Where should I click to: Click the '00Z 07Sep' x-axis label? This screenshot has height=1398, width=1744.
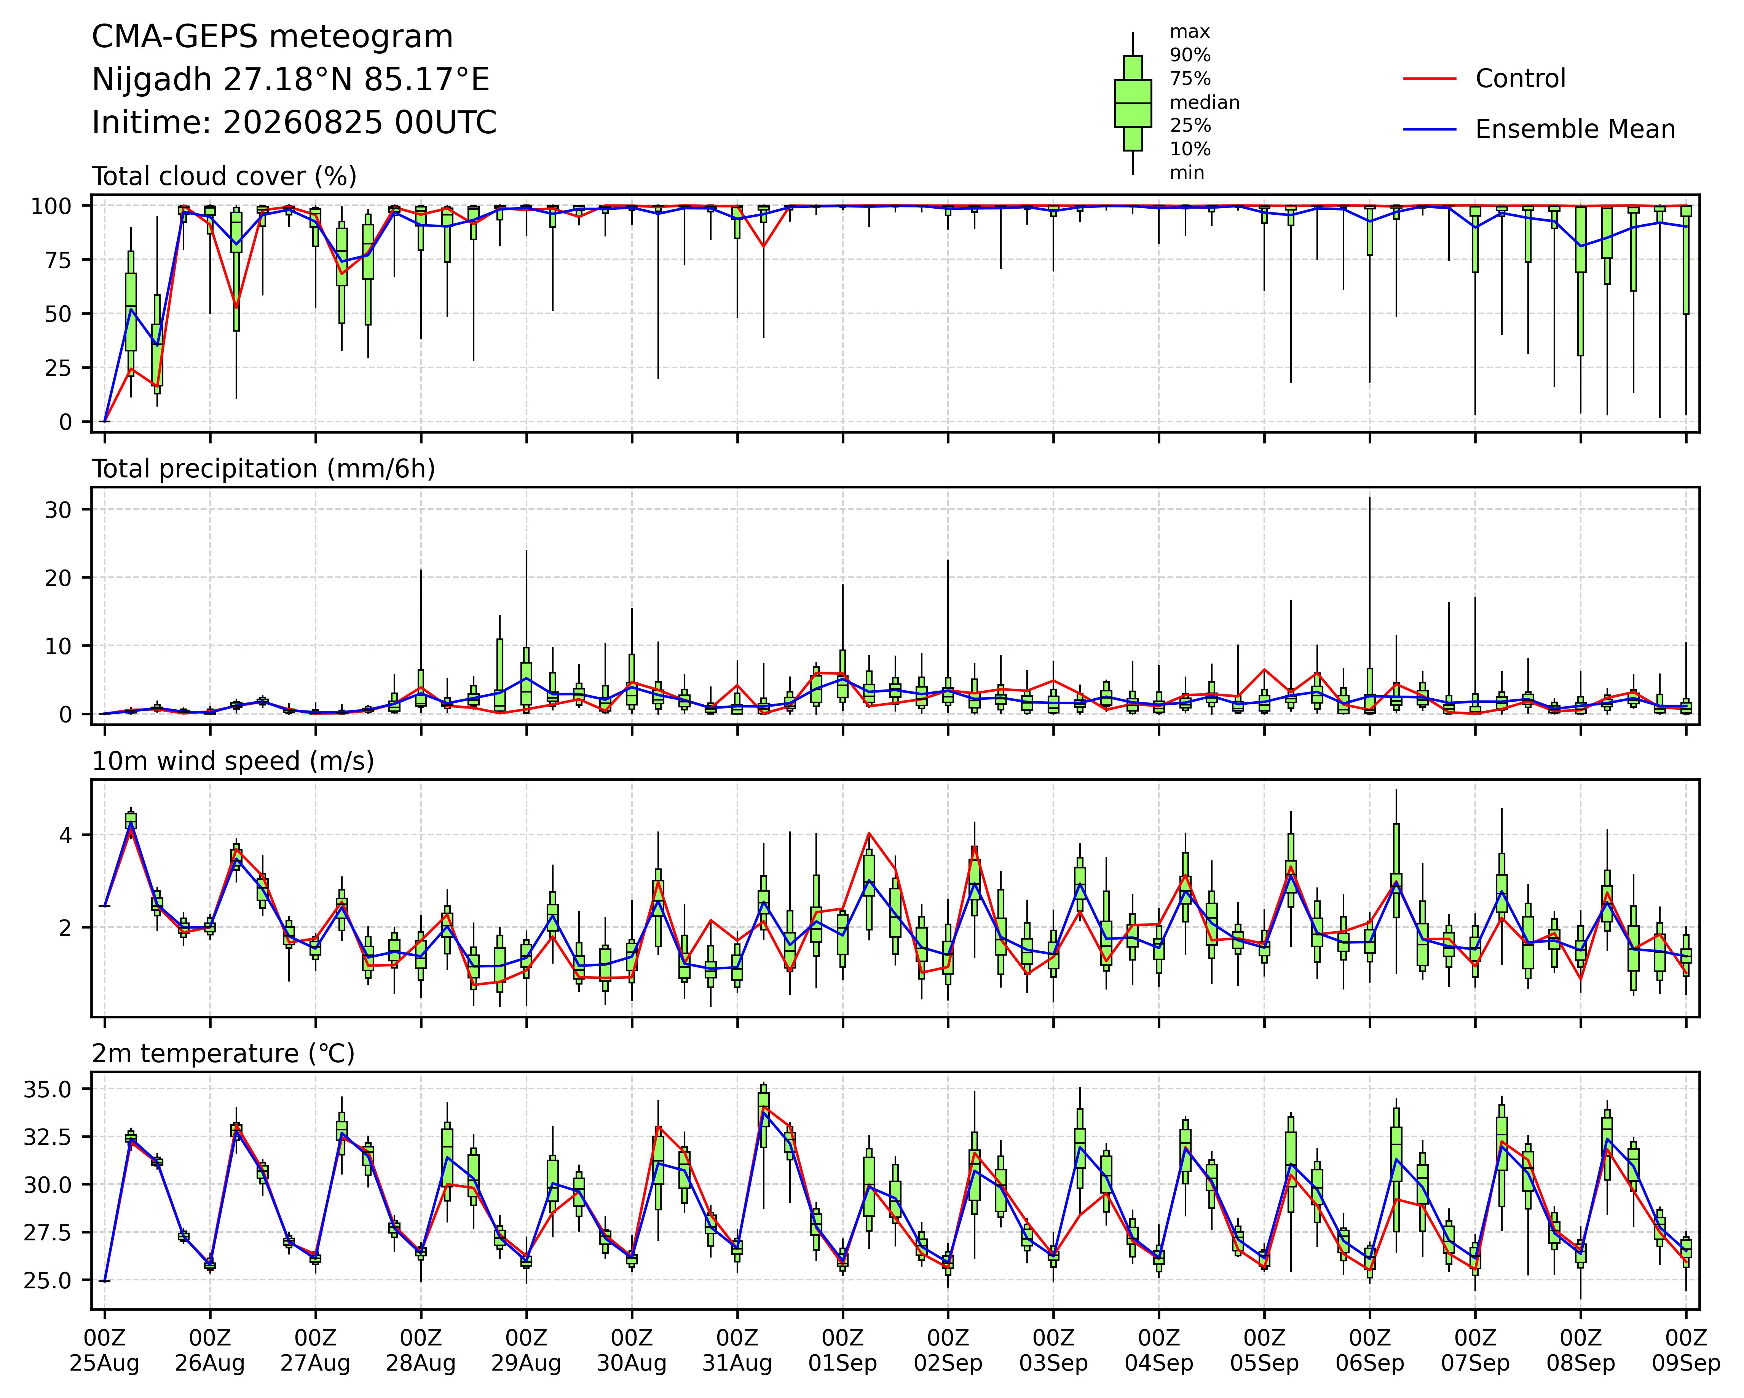click(x=1476, y=1351)
